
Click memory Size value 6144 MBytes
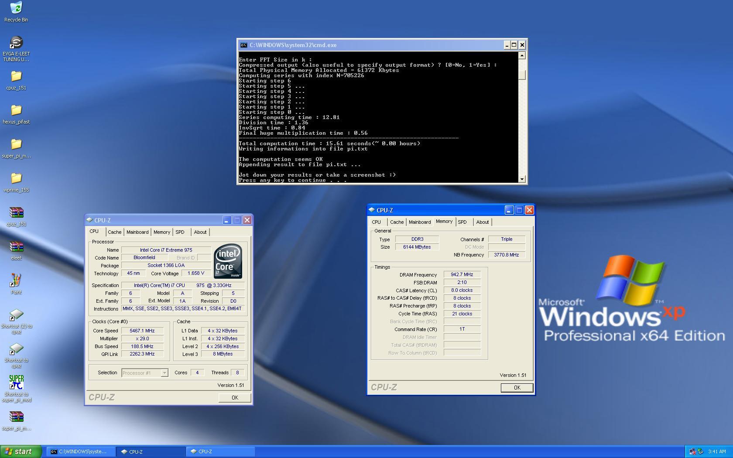pyautogui.click(x=417, y=247)
